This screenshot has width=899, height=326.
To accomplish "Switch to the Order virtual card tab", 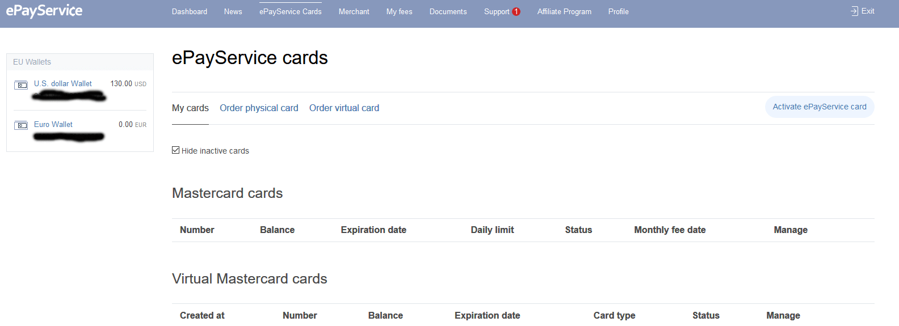I will click(344, 108).
